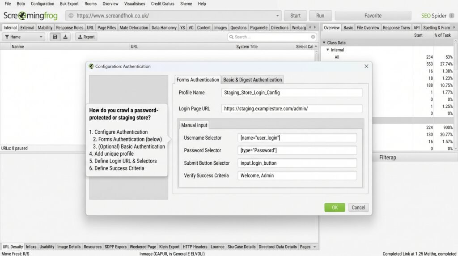Image resolution: width=458 pixels, height=256 pixels.
Task: Click the globe icon in the URL bar
Action: click(x=71, y=16)
